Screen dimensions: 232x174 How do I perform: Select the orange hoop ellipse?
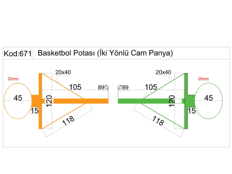click(x=18, y=101)
